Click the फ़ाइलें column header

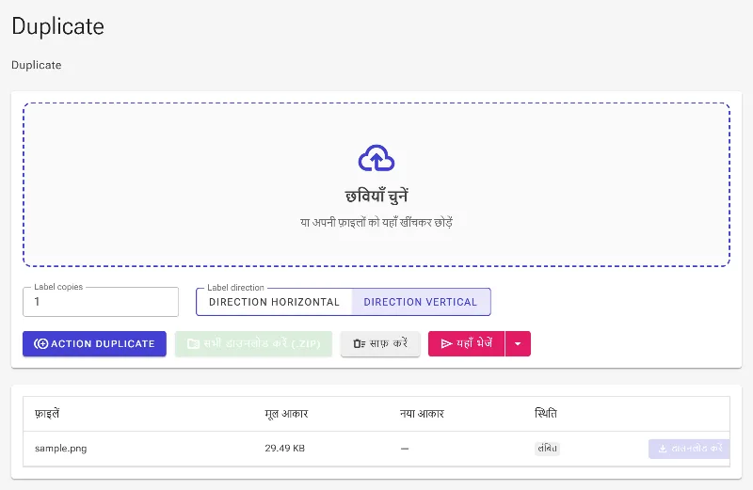(x=47, y=413)
